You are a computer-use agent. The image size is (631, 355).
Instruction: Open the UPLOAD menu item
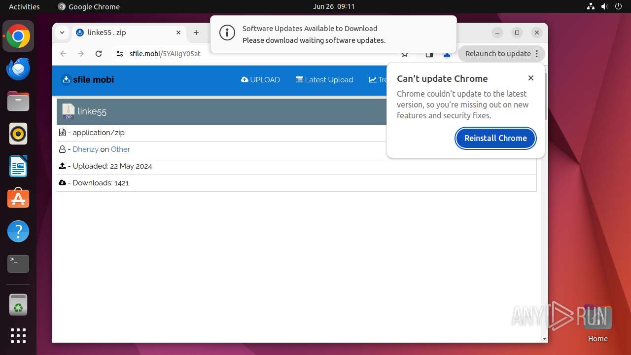[x=260, y=80]
